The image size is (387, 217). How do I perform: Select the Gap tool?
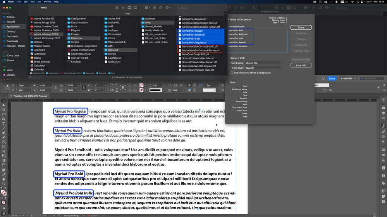tap(4, 114)
